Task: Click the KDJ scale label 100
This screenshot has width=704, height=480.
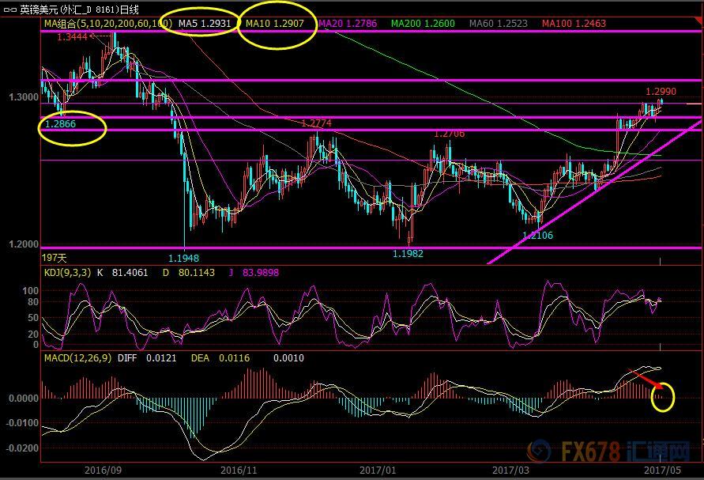Action: tap(30, 291)
